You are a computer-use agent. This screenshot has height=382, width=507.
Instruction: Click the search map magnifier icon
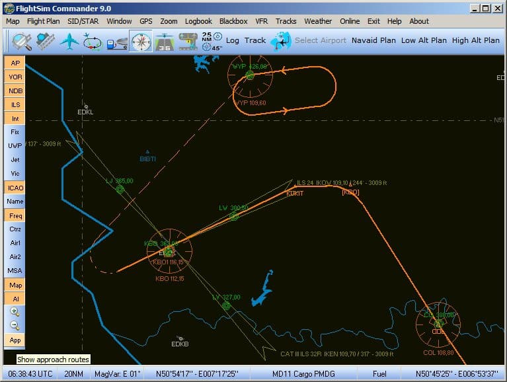point(21,41)
